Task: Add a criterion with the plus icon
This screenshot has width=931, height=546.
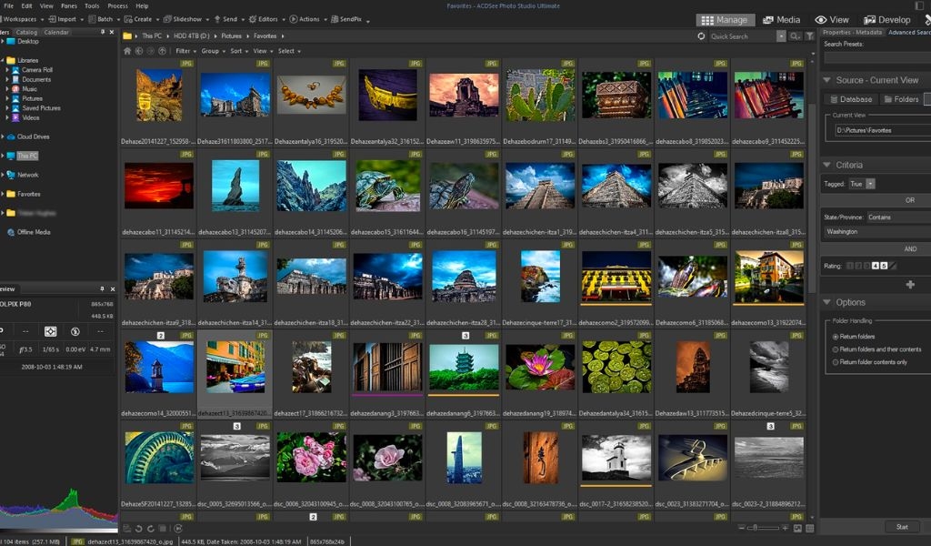Action: click(x=909, y=285)
